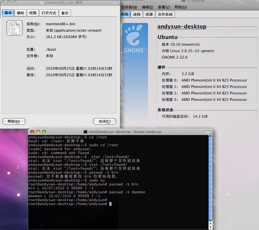Switch to the 徽标 tab
259x230 pixels.
point(21,13)
